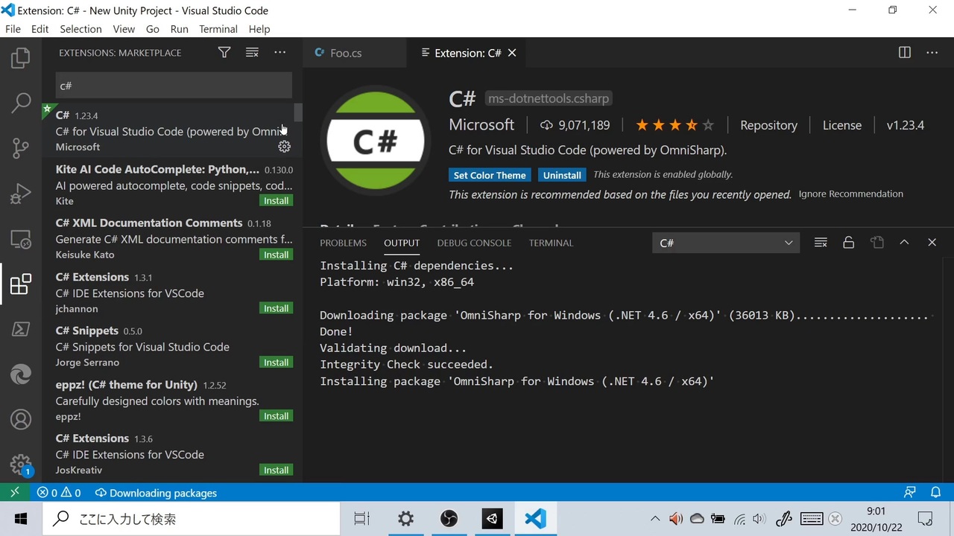The image size is (954, 536).
Task: Clear extensions search results
Action: tap(252, 53)
